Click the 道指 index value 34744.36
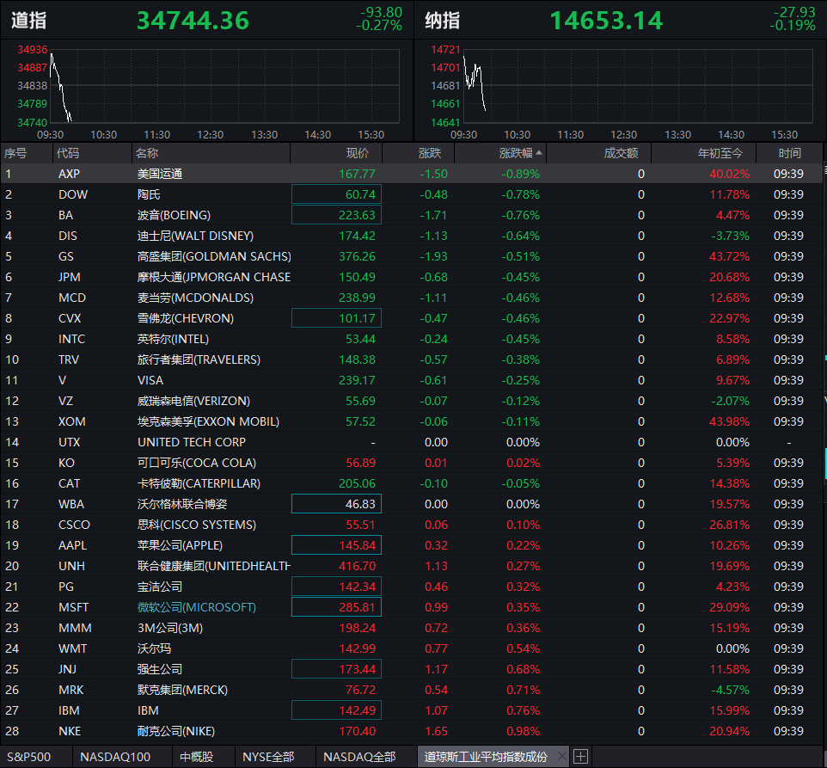This screenshot has height=768, width=827. (193, 20)
